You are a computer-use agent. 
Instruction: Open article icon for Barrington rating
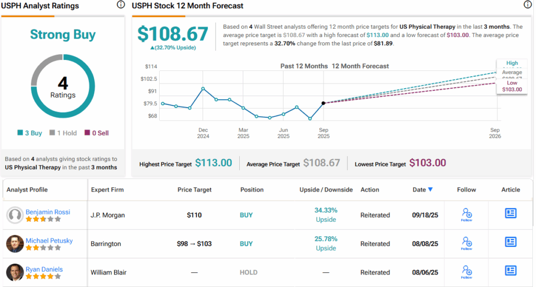pos(510,242)
